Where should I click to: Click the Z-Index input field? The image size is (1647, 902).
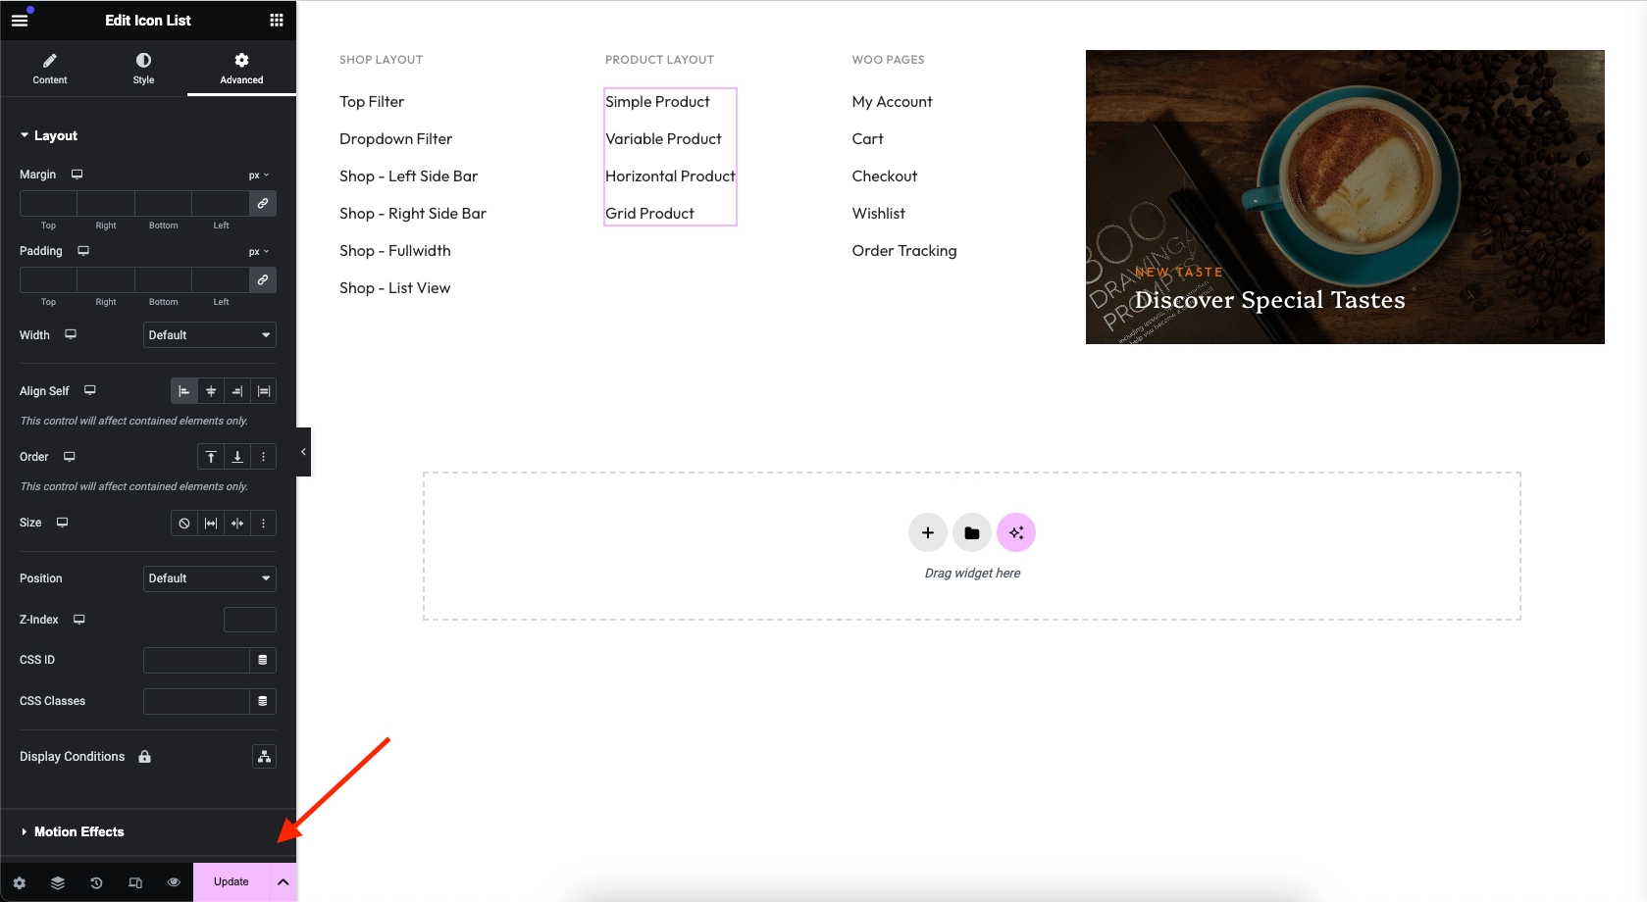point(249,620)
